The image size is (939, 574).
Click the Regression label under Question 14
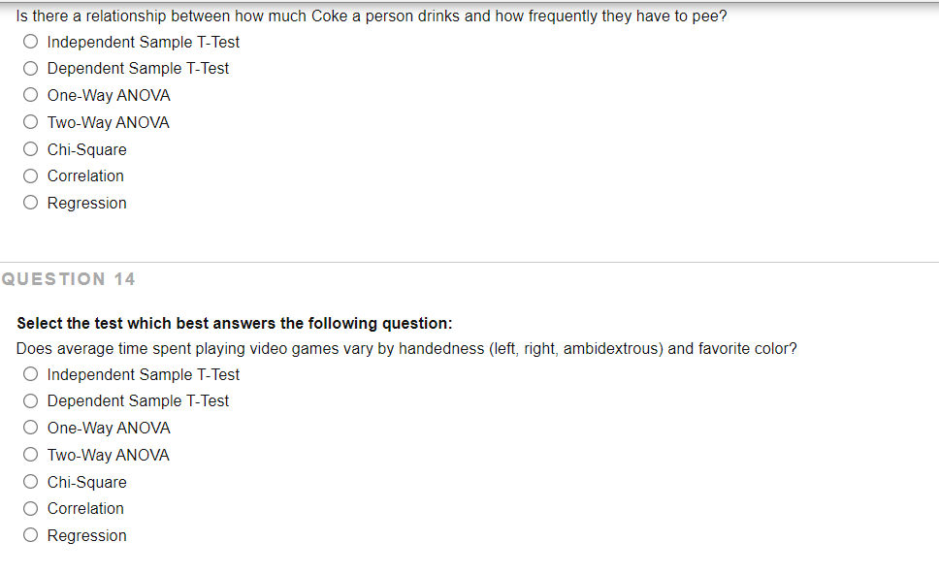pos(86,535)
